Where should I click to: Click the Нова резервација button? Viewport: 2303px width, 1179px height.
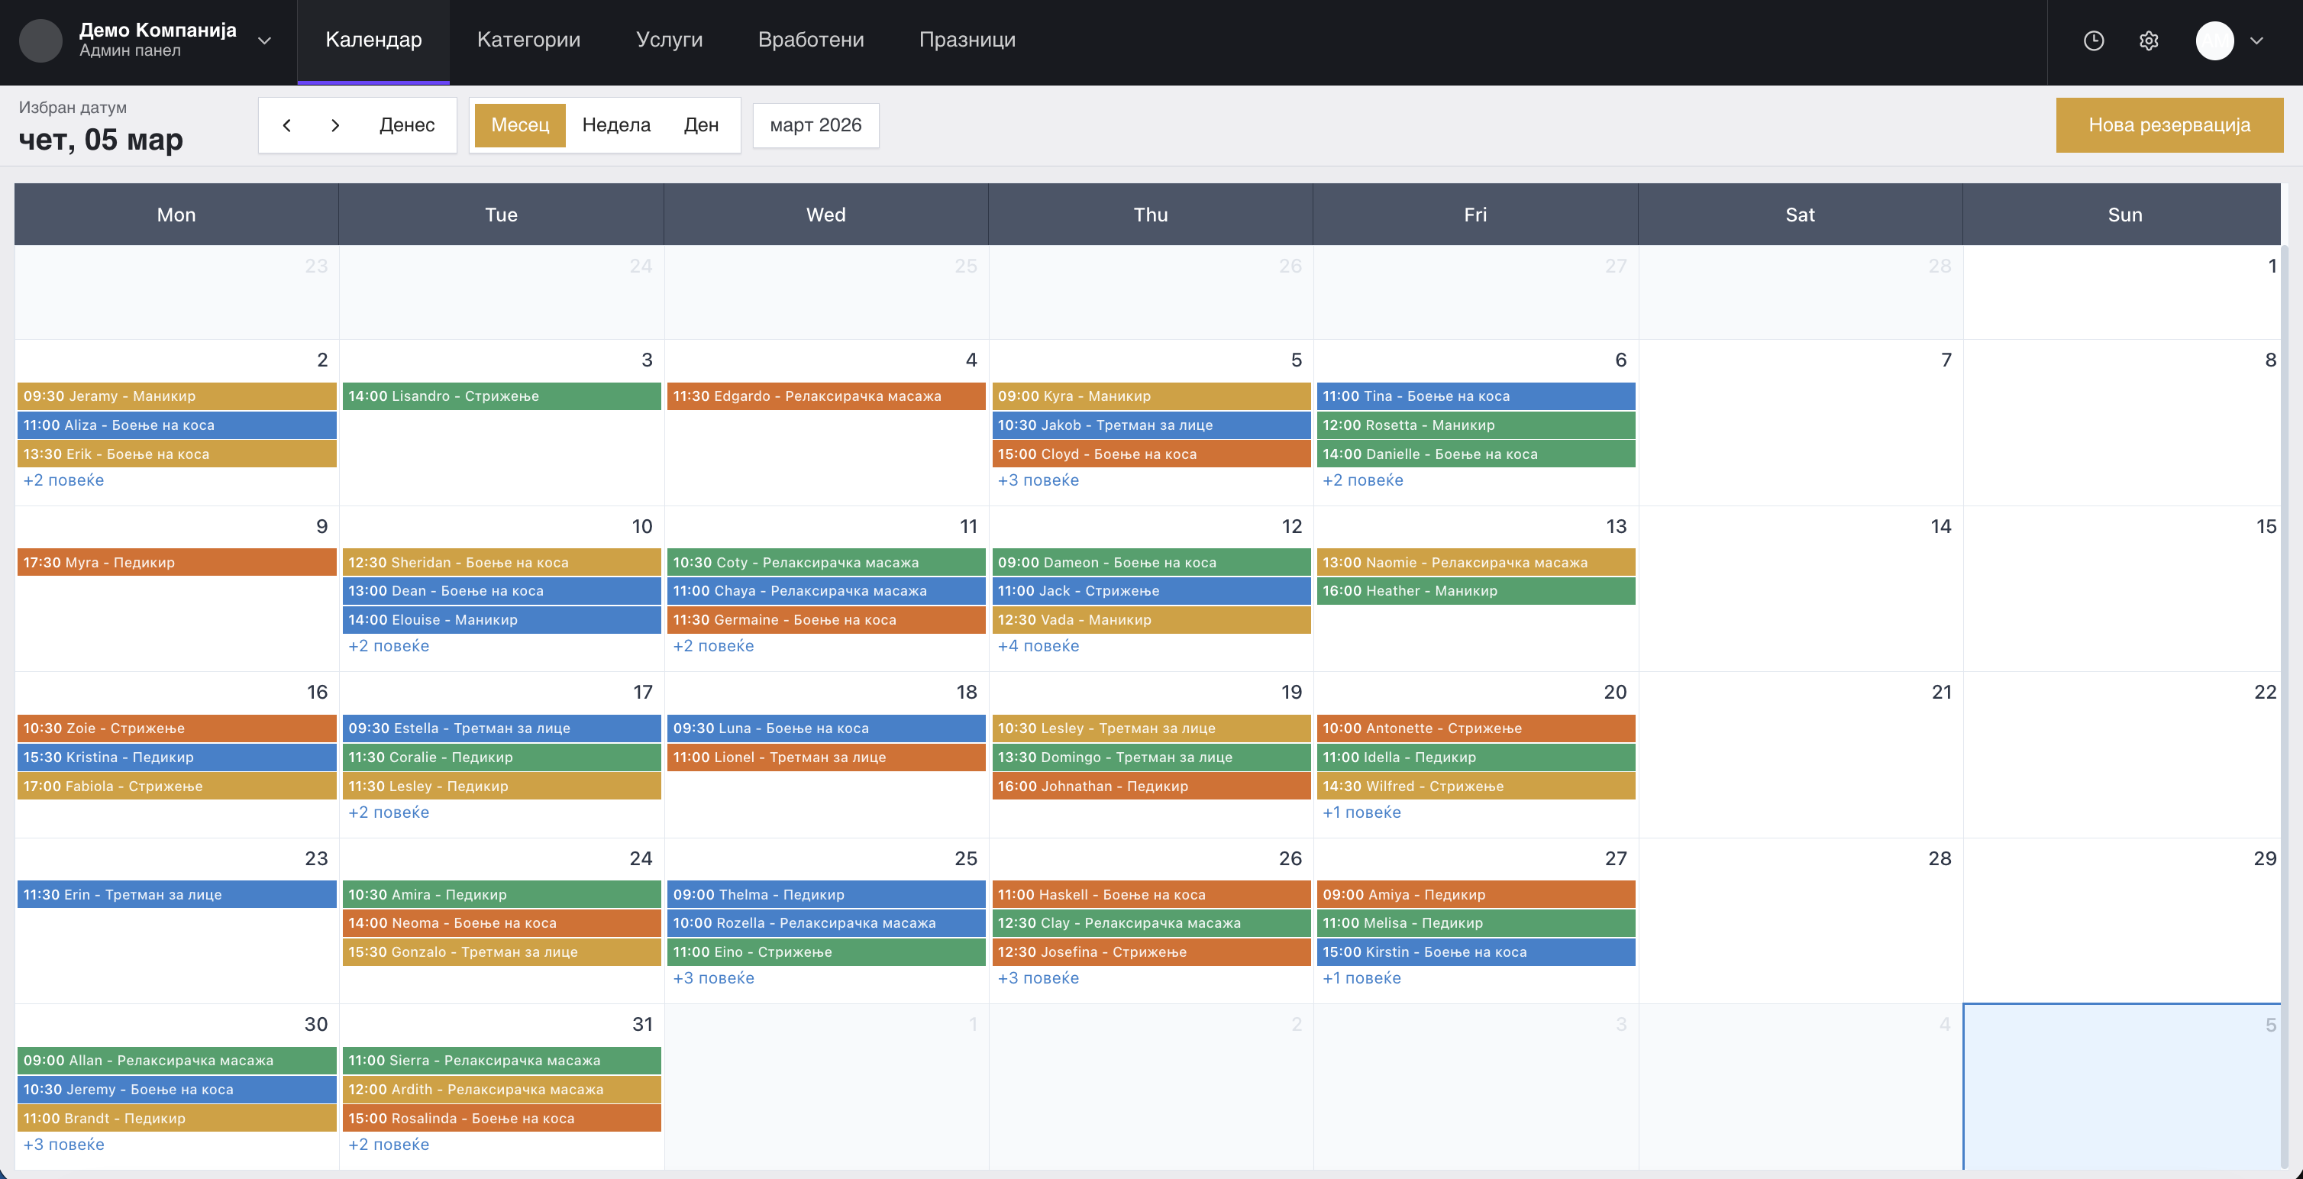2170,125
